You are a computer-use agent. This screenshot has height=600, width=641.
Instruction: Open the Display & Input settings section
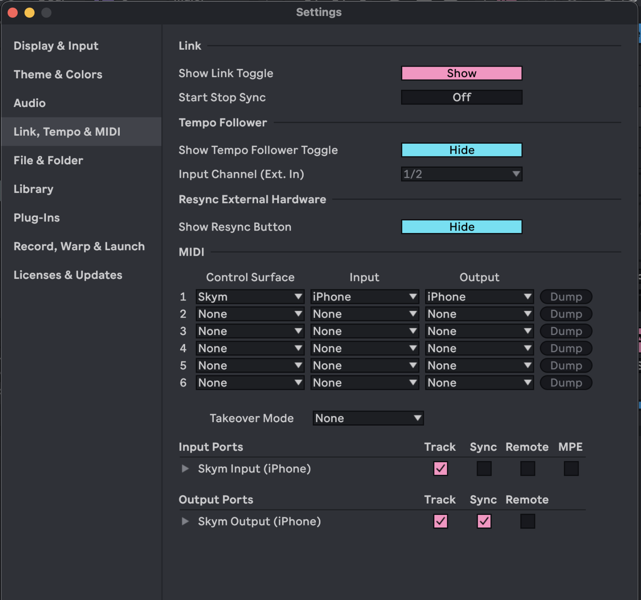[x=56, y=46]
